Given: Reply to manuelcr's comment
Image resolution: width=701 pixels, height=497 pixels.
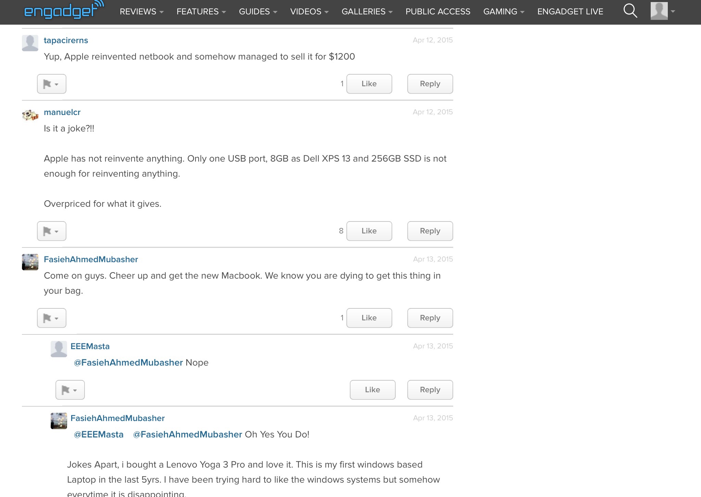Looking at the screenshot, I should (x=430, y=231).
